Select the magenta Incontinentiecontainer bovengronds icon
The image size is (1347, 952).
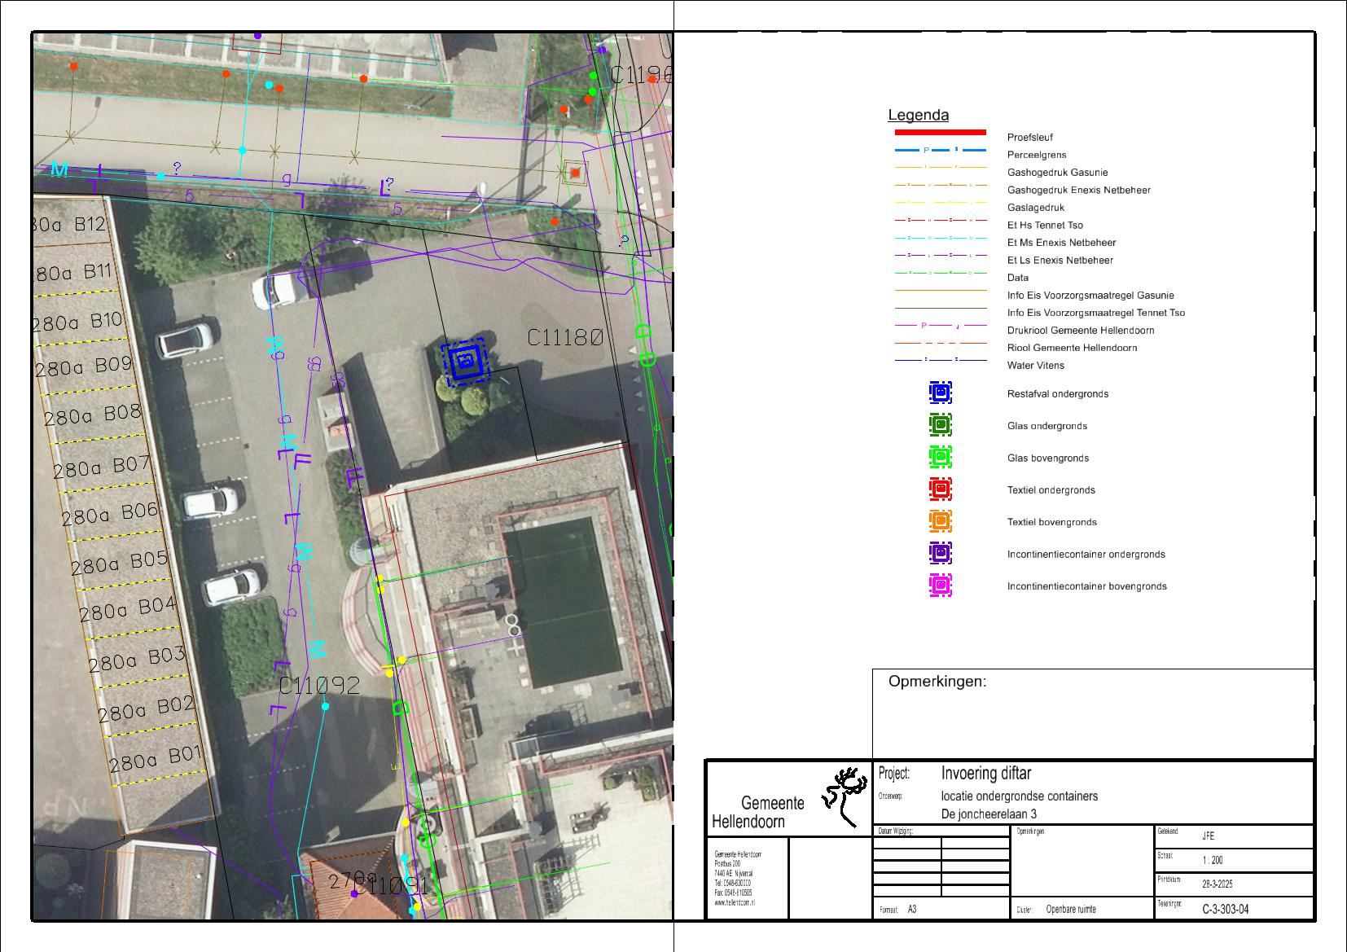tap(940, 586)
